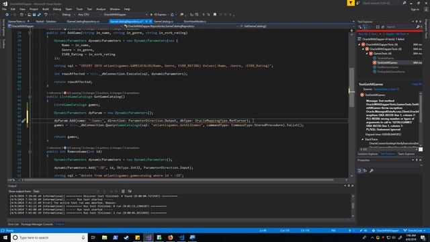Viewport: 430px width, 242px height.
Task: Click the OracleWithDapper repository status bar item
Action: click(386, 231)
